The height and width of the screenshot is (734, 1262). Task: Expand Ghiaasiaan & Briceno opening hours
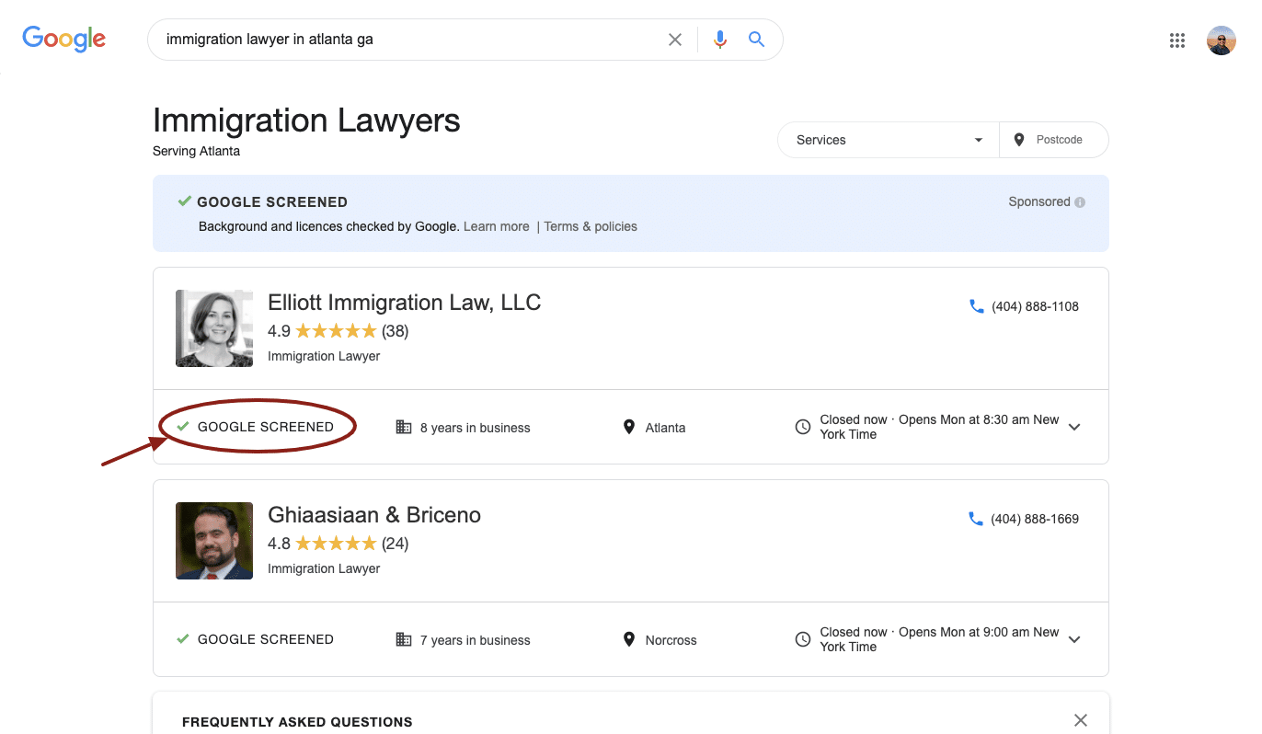[x=1074, y=639]
